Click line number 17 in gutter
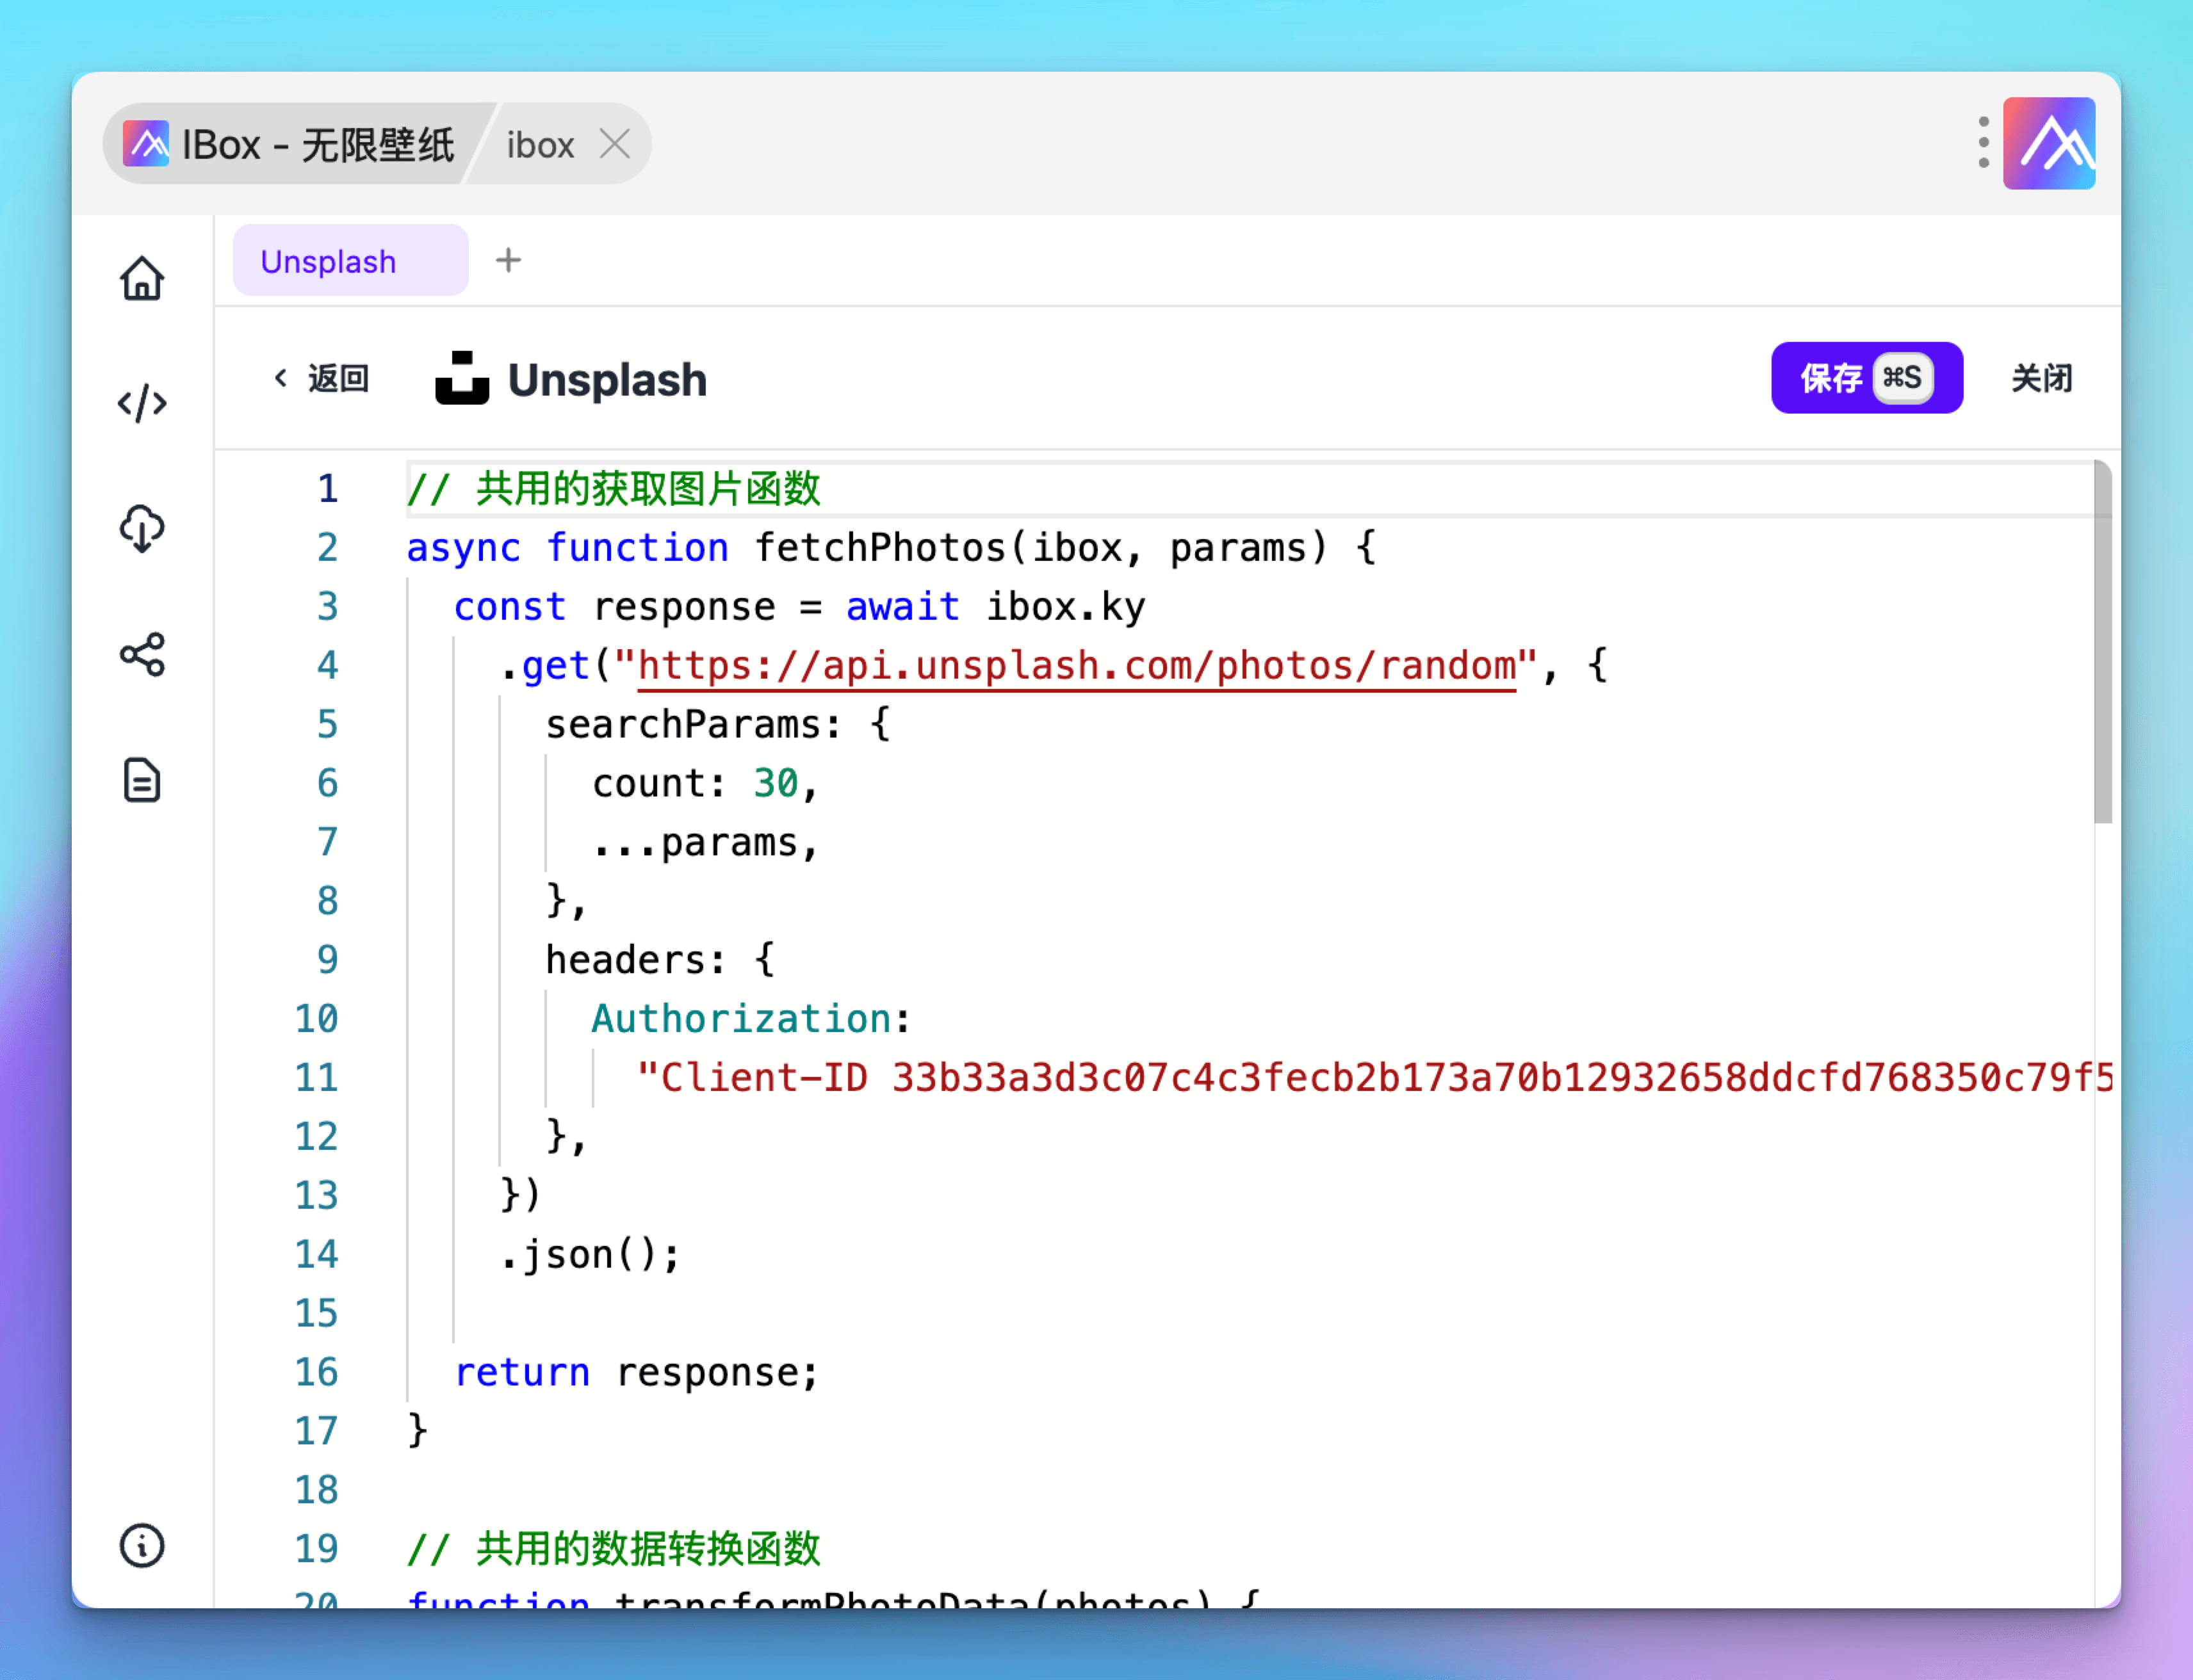Viewport: 2193px width, 1680px height. pyautogui.click(x=316, y=1431)
